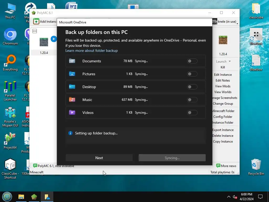Viewport: 269px width, 202px height.
Task: Click Change Group in PolyMC
Action: [223, 104]
